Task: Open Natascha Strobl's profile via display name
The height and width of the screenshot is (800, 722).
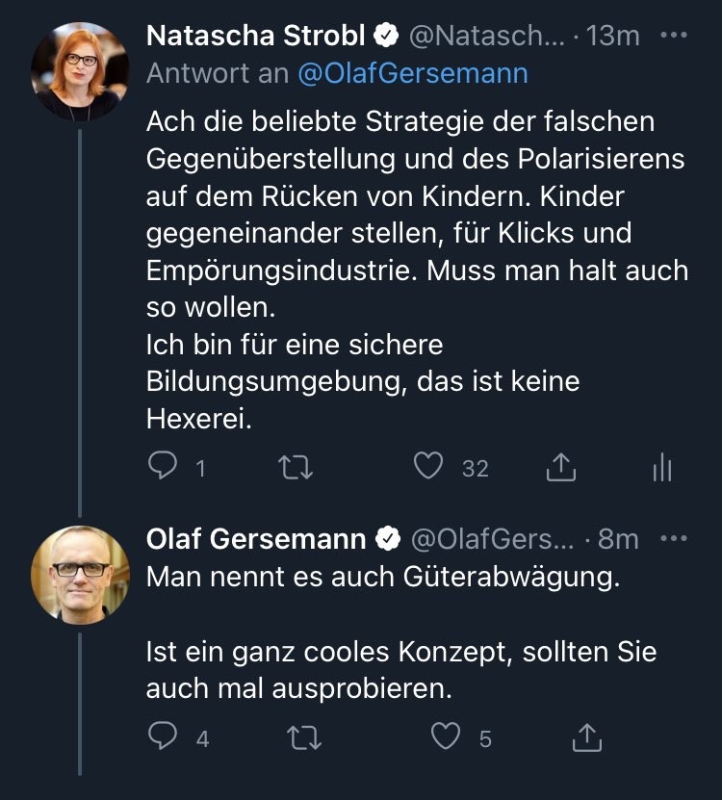Action: click(255, 36)
